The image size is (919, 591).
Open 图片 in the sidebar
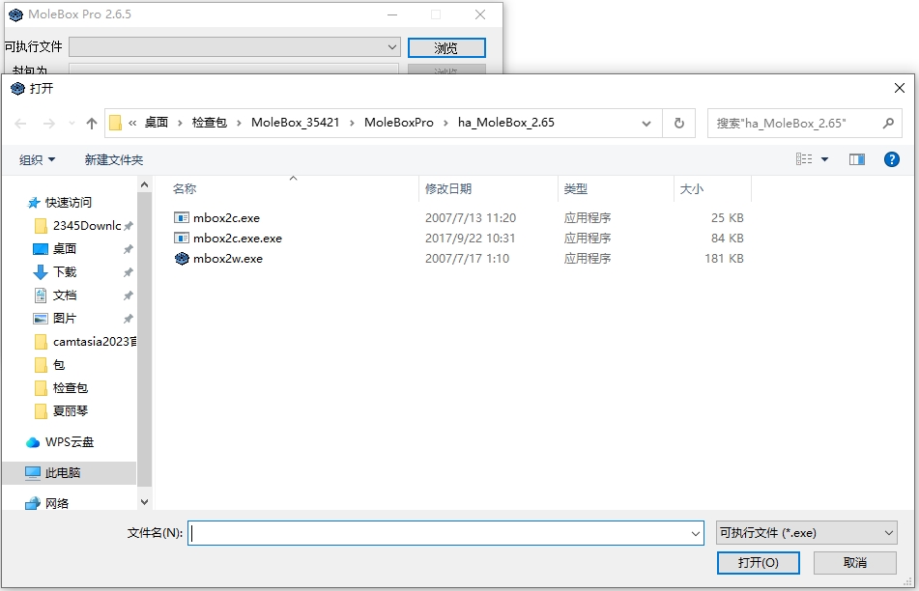(64, 319)
